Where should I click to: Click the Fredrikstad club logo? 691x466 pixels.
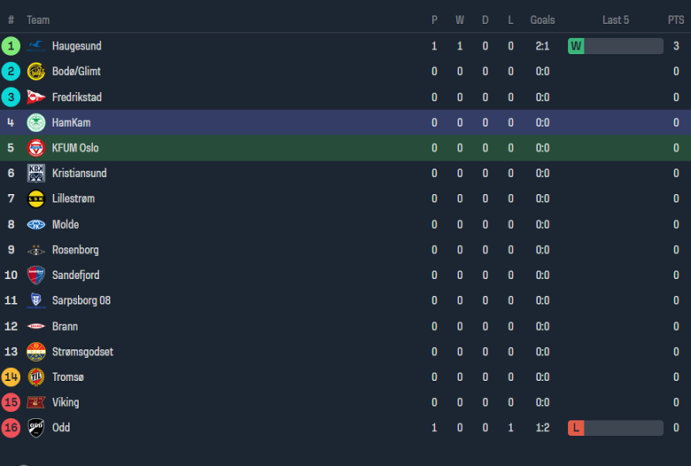click(36, 97)
